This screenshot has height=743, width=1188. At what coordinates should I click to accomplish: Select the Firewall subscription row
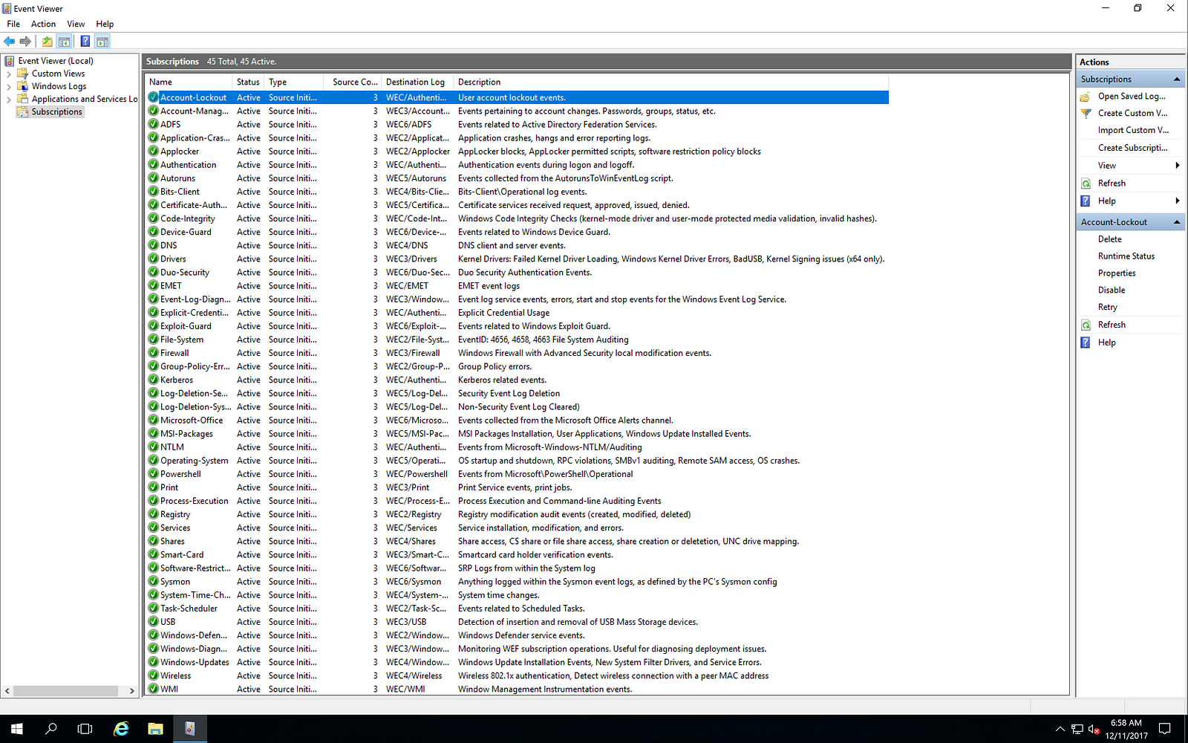pyautogui.click(x=517, y=353)
